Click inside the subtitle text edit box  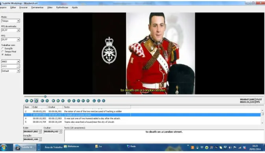click(x=164, y=136)
